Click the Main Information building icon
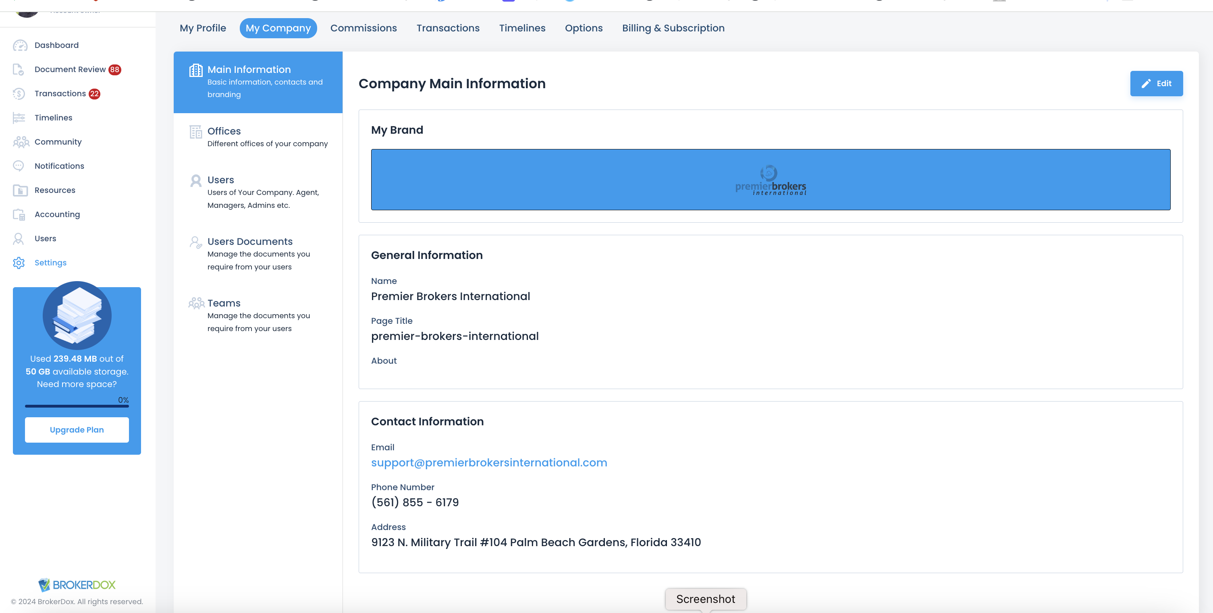1213x613 pixels. [x=196, y=70]
